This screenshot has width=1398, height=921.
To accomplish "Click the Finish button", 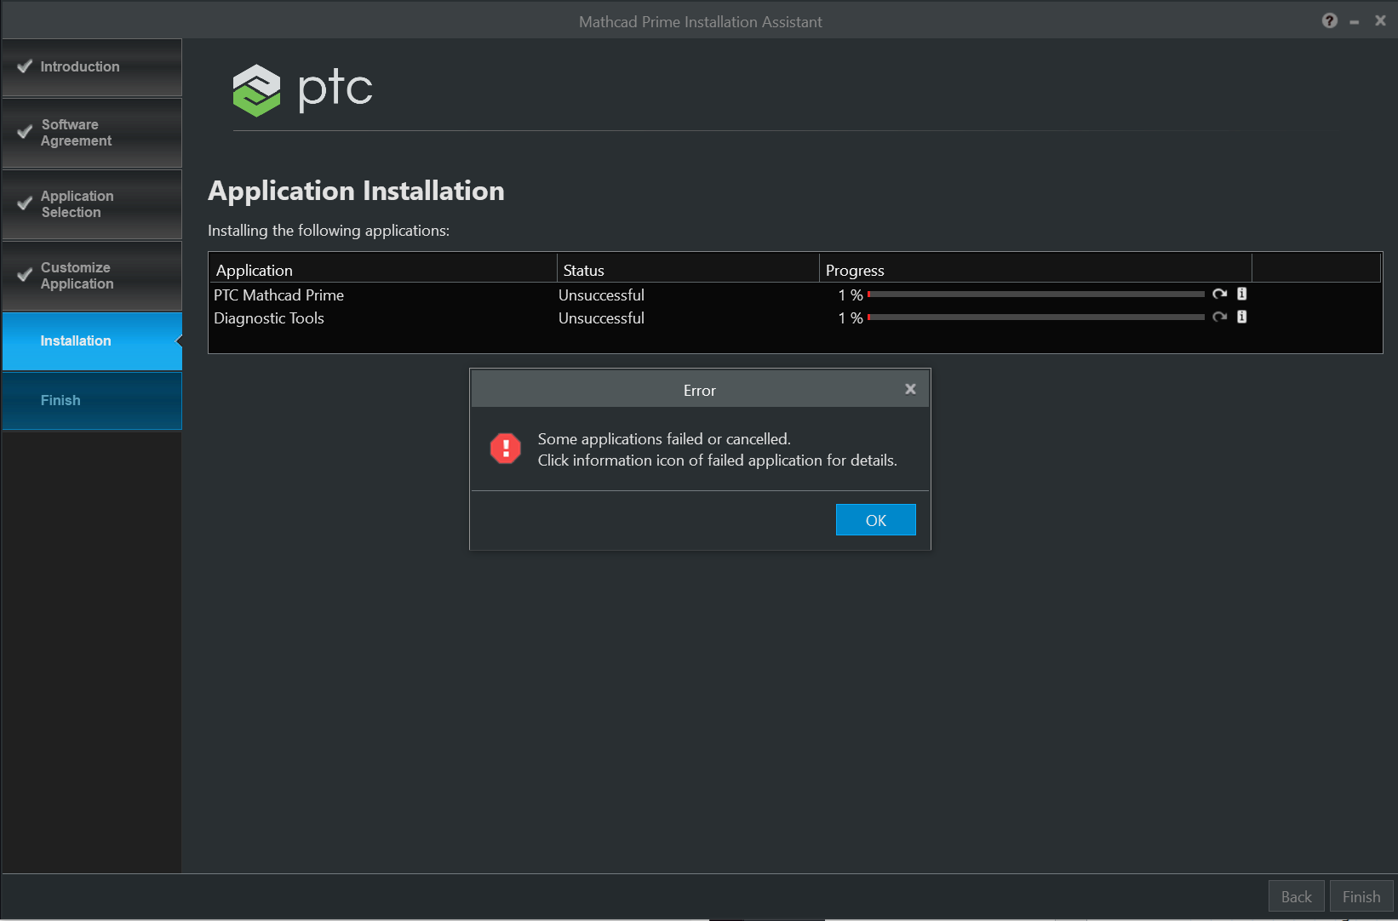I will (x=1361, y=895).
